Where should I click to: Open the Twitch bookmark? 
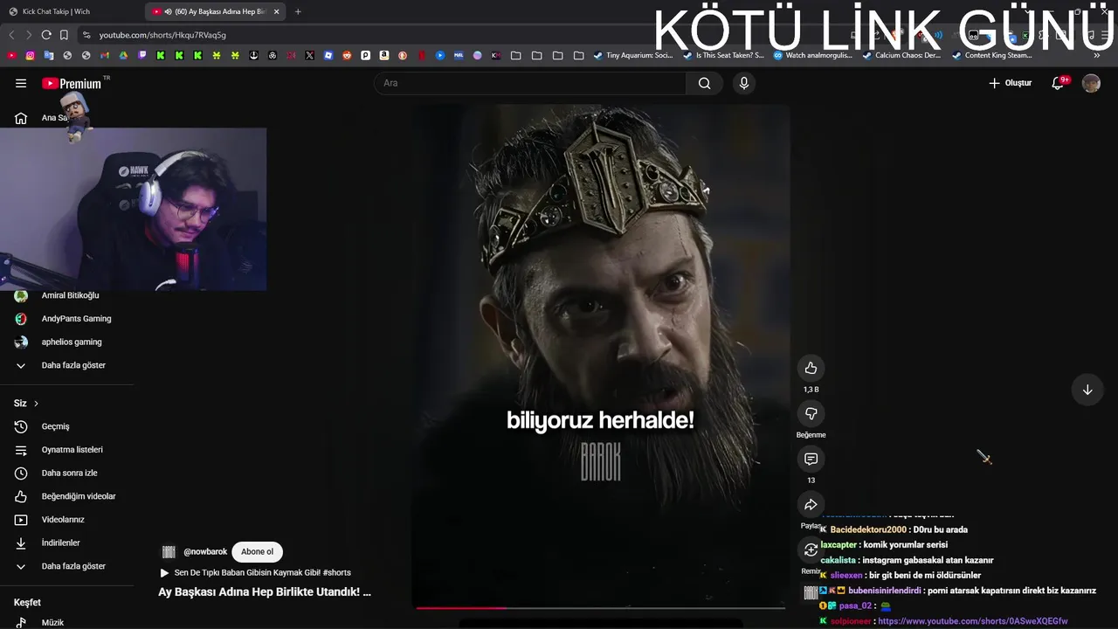tap(141, 55)
